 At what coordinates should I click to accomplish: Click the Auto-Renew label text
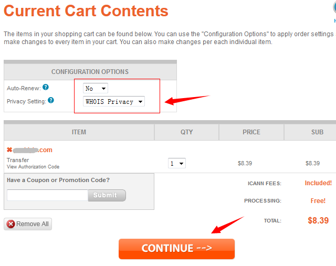click(x=24, y=88)
